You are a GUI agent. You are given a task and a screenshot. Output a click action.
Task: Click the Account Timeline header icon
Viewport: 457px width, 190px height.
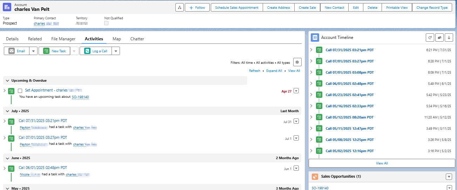click(315, 38)
